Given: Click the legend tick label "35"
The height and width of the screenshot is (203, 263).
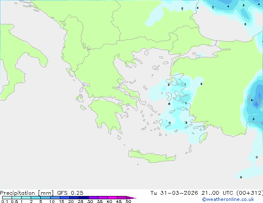Looking at the screenshot, I should click(x=100, y=201).
